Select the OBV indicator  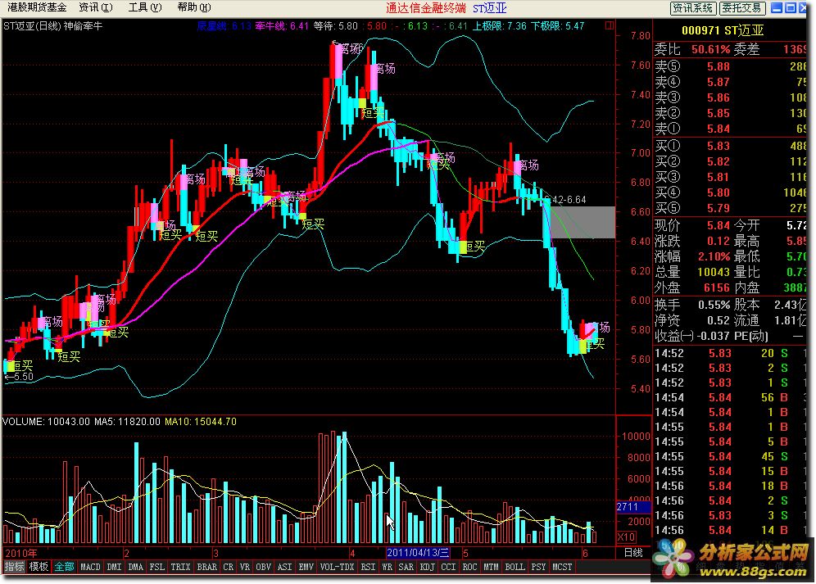click(264, 567)
